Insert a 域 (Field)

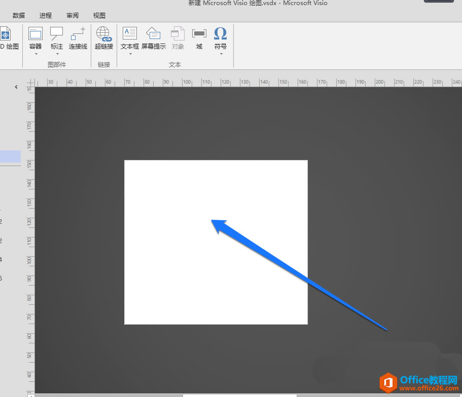click(x=199, y=34)
